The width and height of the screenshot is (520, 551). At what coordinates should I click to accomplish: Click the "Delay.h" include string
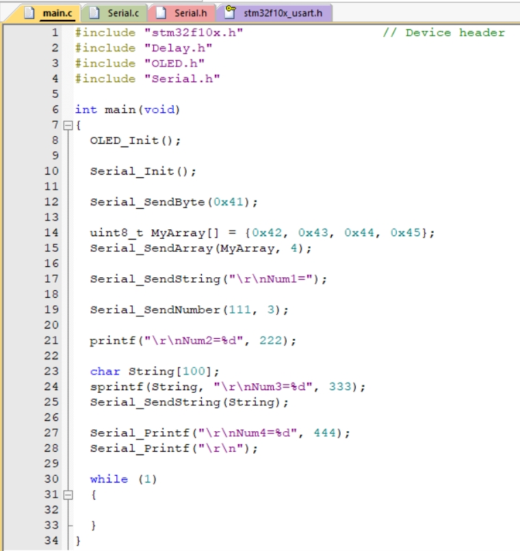tap(178, 48)
